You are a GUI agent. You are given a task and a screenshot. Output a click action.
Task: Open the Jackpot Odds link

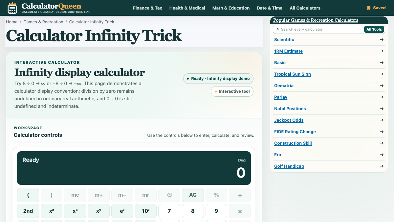pos(289,120)
